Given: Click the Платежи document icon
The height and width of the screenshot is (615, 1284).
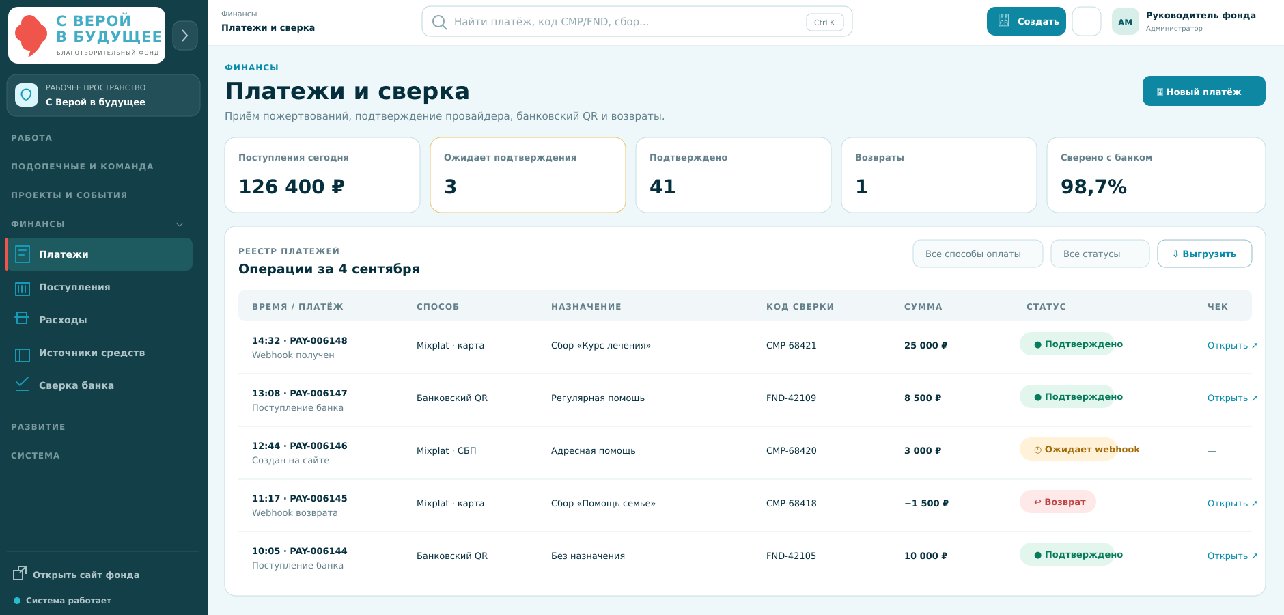Looking at the screenshot, I should (x=23, y=254).
